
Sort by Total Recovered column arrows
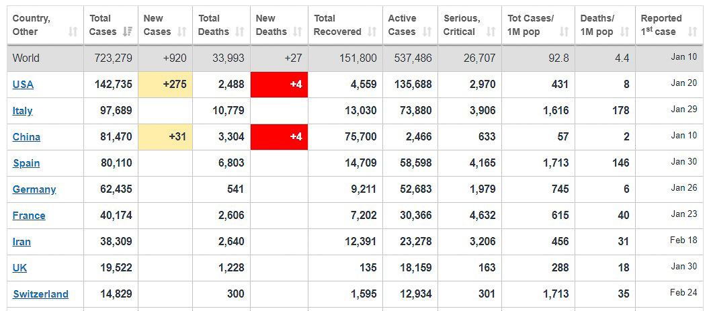372,32
